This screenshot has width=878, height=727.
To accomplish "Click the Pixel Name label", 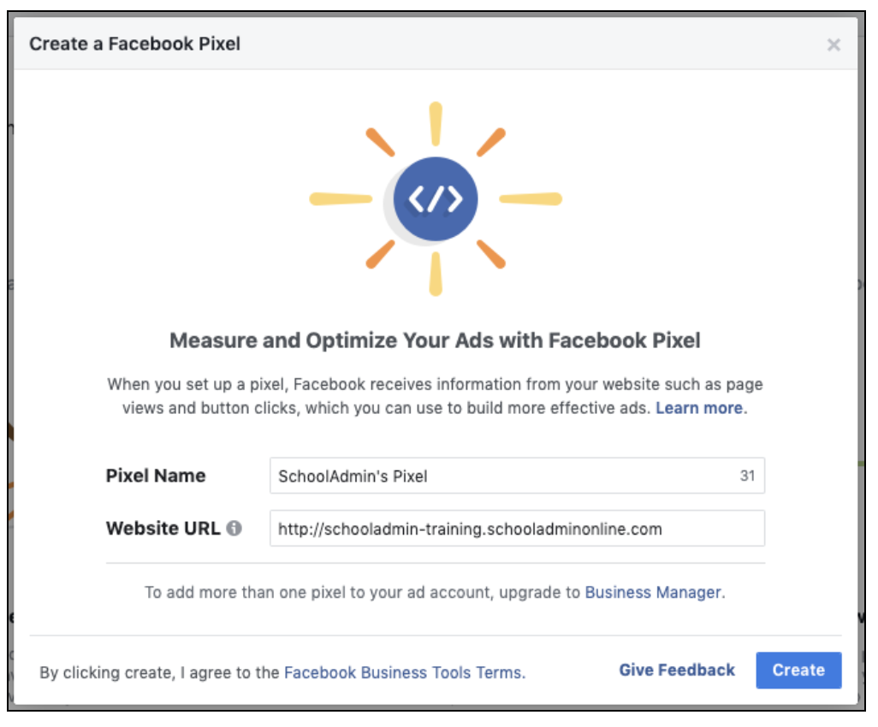I will point(156,476).
